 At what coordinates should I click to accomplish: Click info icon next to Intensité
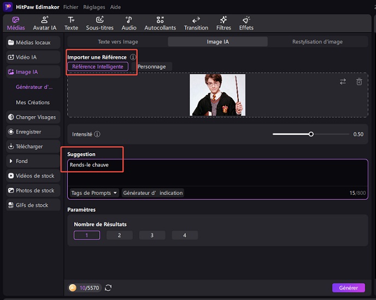point(97,134)
